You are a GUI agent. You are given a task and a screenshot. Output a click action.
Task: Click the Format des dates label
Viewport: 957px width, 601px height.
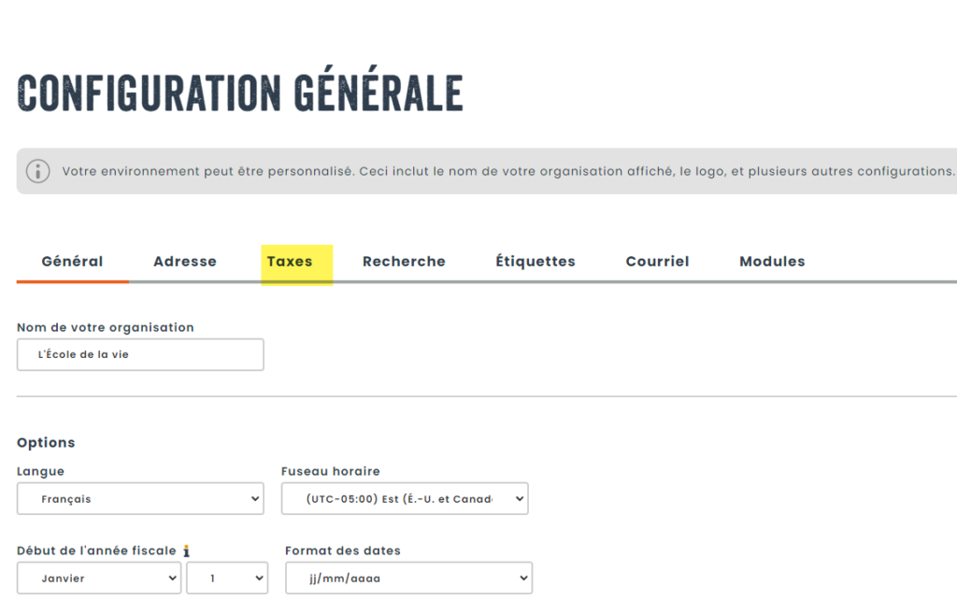pyautogui.click(x=343, y=551)
